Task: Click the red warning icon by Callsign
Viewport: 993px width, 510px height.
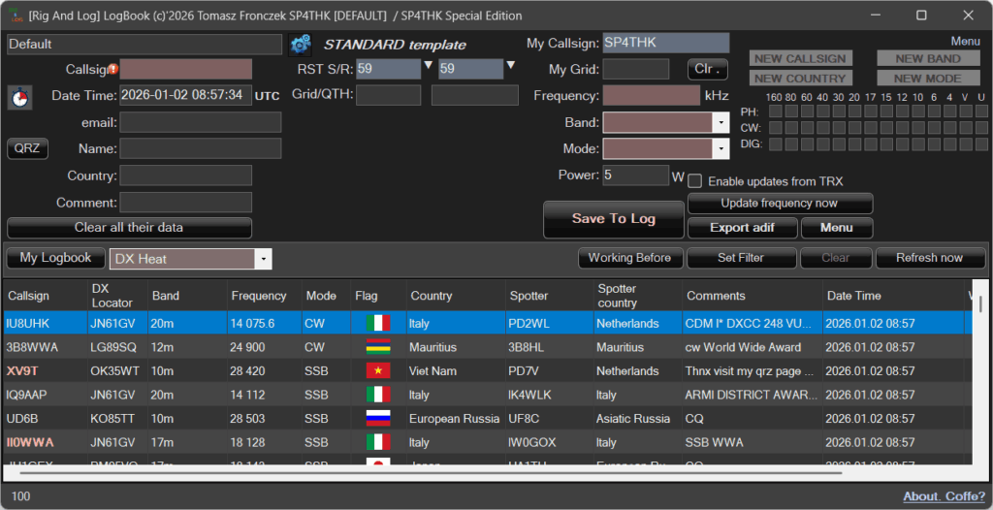Action: coord(112,69)
